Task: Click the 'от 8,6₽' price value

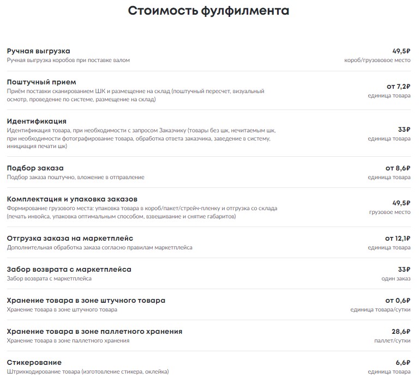Action: tap(398, 168)
